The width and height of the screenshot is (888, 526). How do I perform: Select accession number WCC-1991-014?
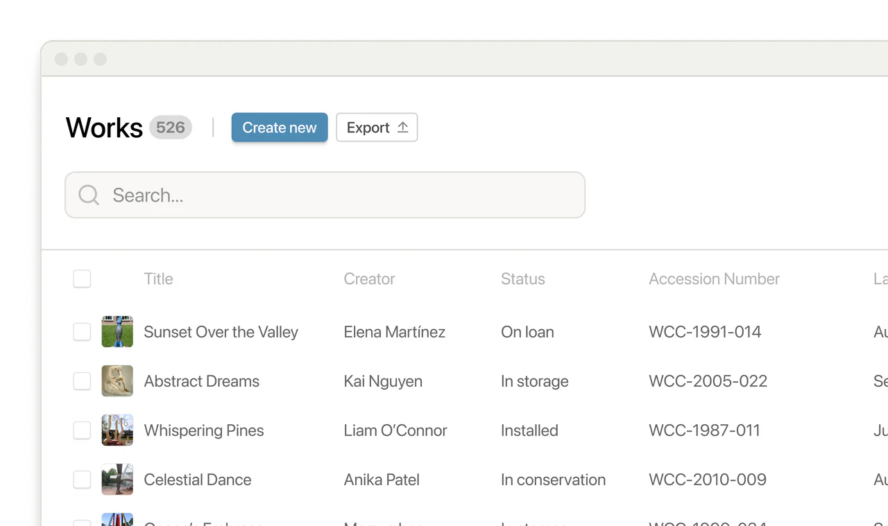pyautogui.click(x=705, y=332)
